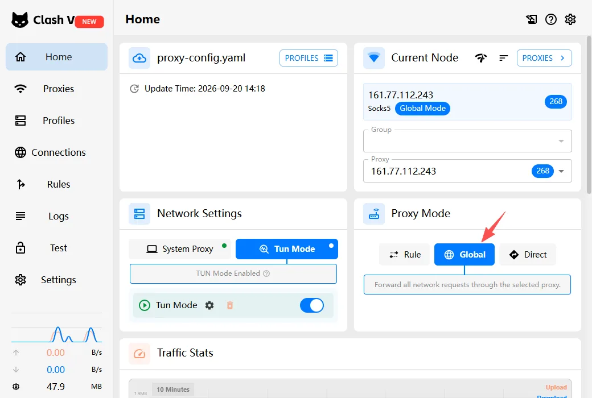The image size is (592, 398).
Task: Click the green play icon beside Tun Mode
Action: 145,305
